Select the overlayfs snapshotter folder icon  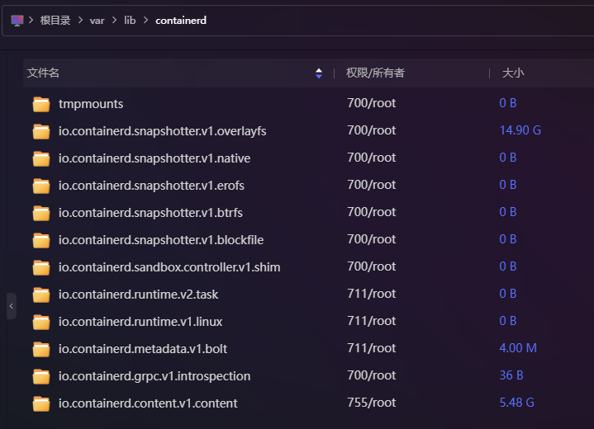[41, 131]
